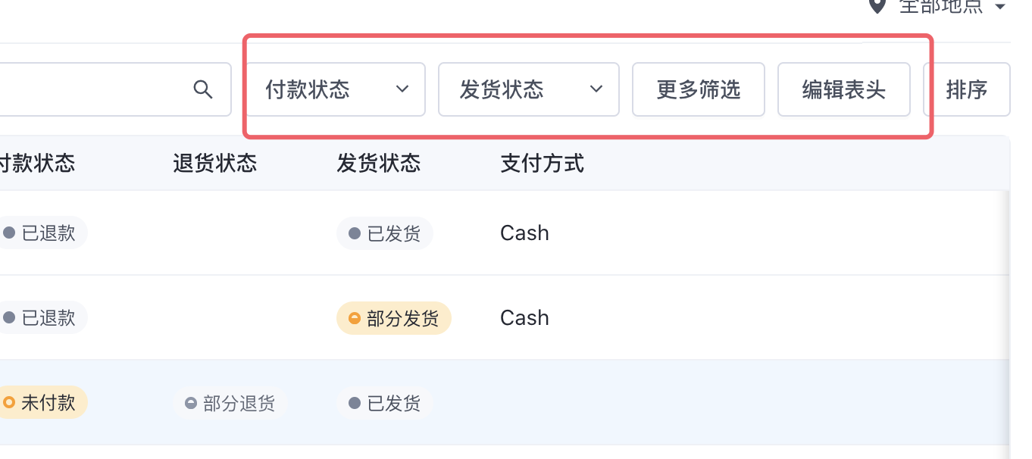Click the search magnifier icon
Viewport: 1032px width, 459px height.
coord(203,89)
